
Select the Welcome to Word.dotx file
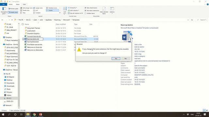click(x=35, y=50)
